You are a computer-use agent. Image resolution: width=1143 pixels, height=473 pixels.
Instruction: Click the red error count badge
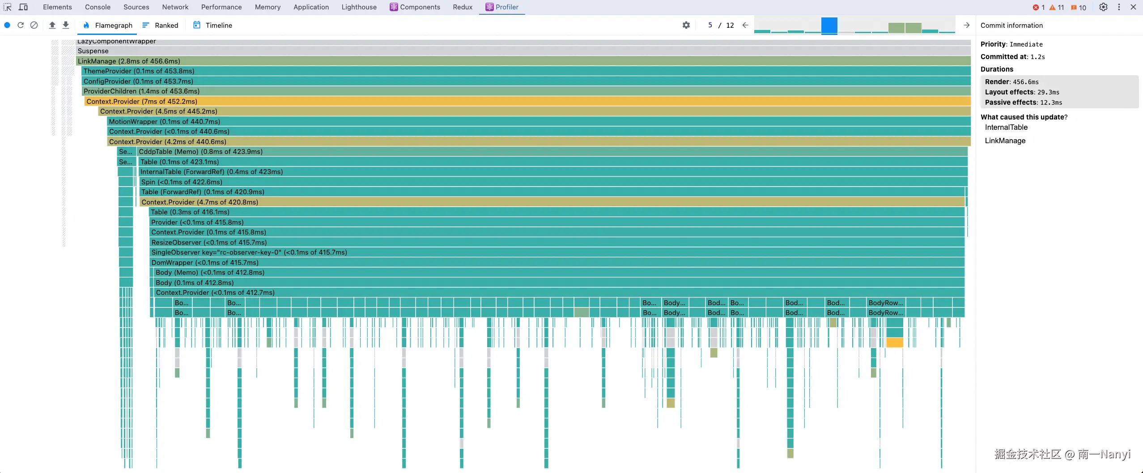1038,7
